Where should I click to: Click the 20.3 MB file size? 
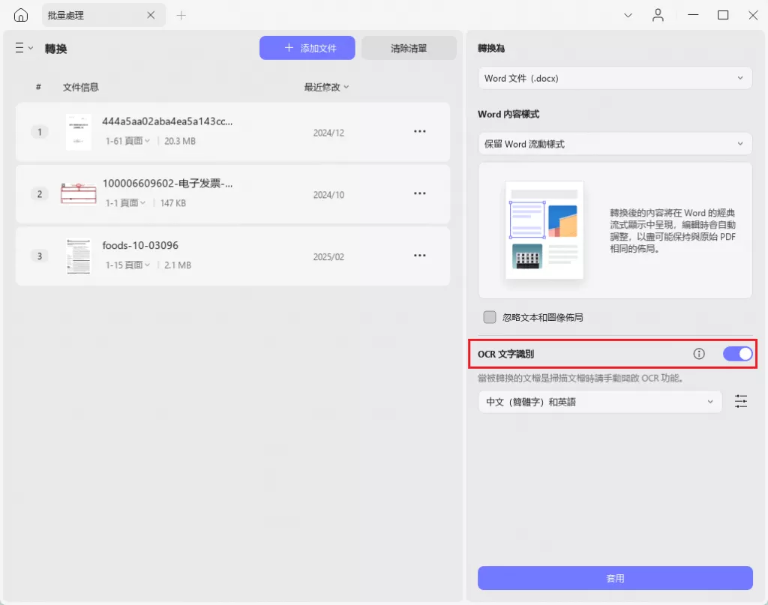pyautogui.click(x=180, y=141)
